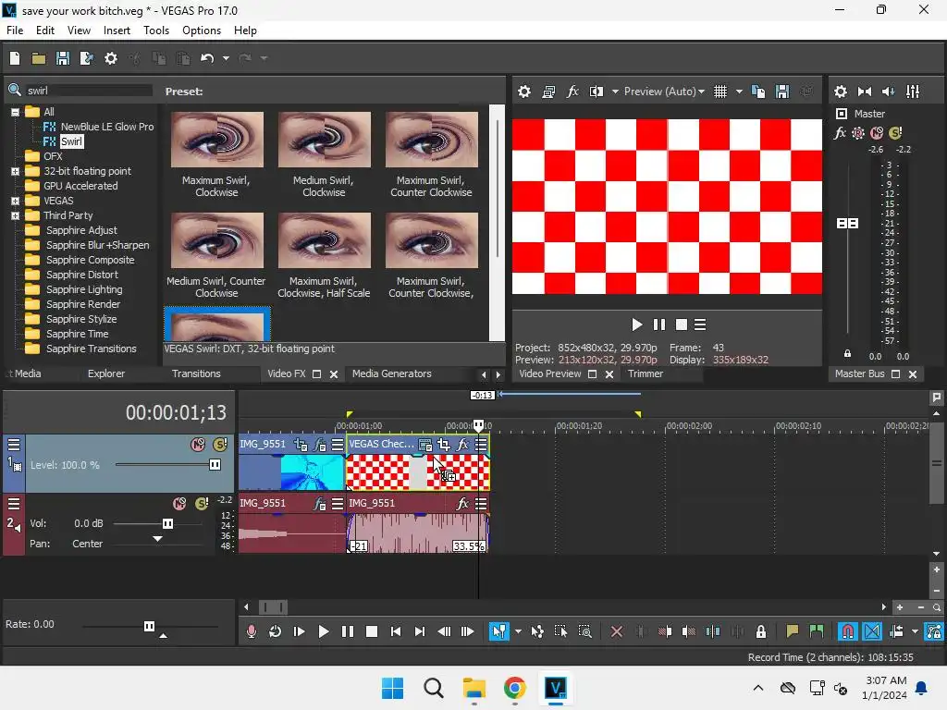Toggle Automatic Crossfades button
This screenshot has width=947, height=710.
pos(872,631)
